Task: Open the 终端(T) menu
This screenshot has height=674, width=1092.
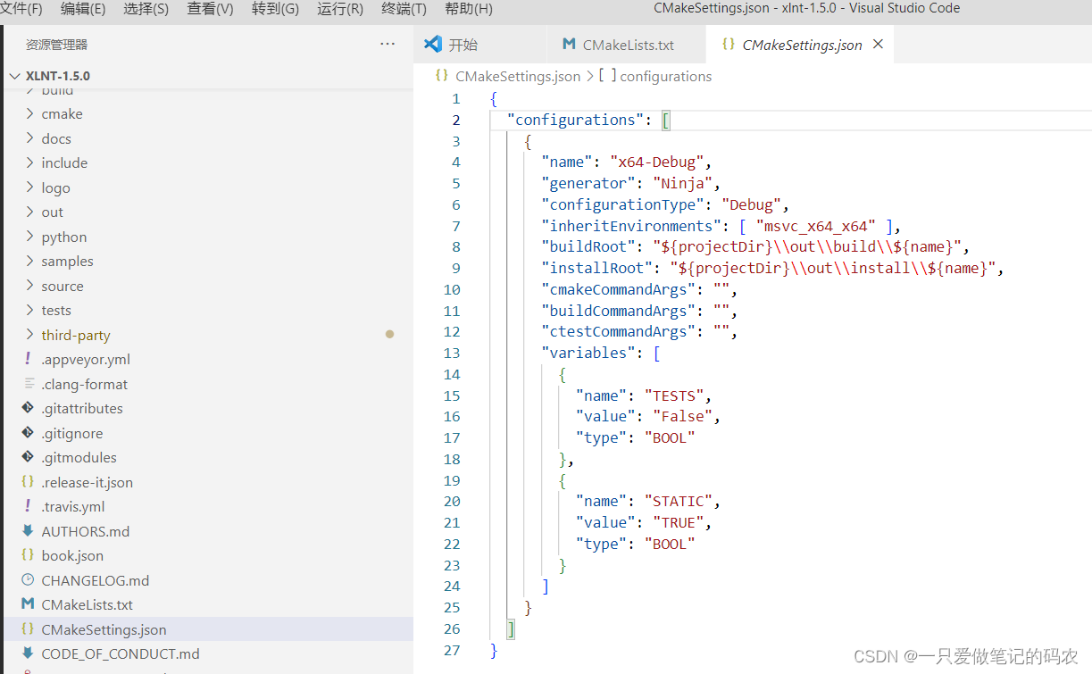Action: tap(404, 9)
